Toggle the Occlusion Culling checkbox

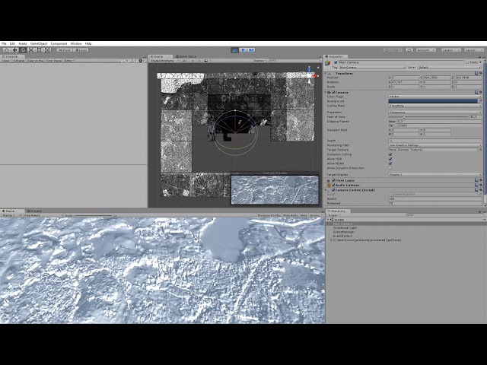[x=390, y=154]
